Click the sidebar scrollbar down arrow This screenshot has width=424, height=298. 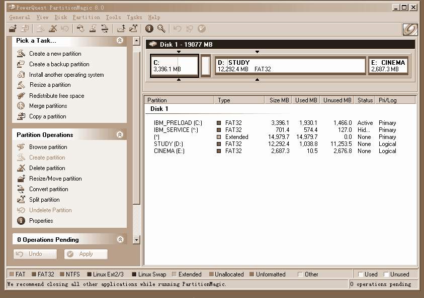tap(137, 239)
